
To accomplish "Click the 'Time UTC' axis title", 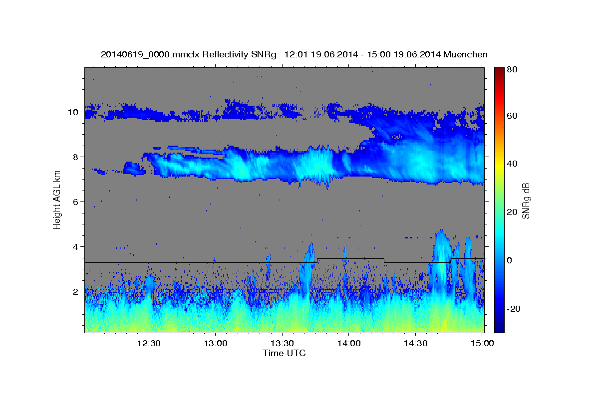I will 284,354.
